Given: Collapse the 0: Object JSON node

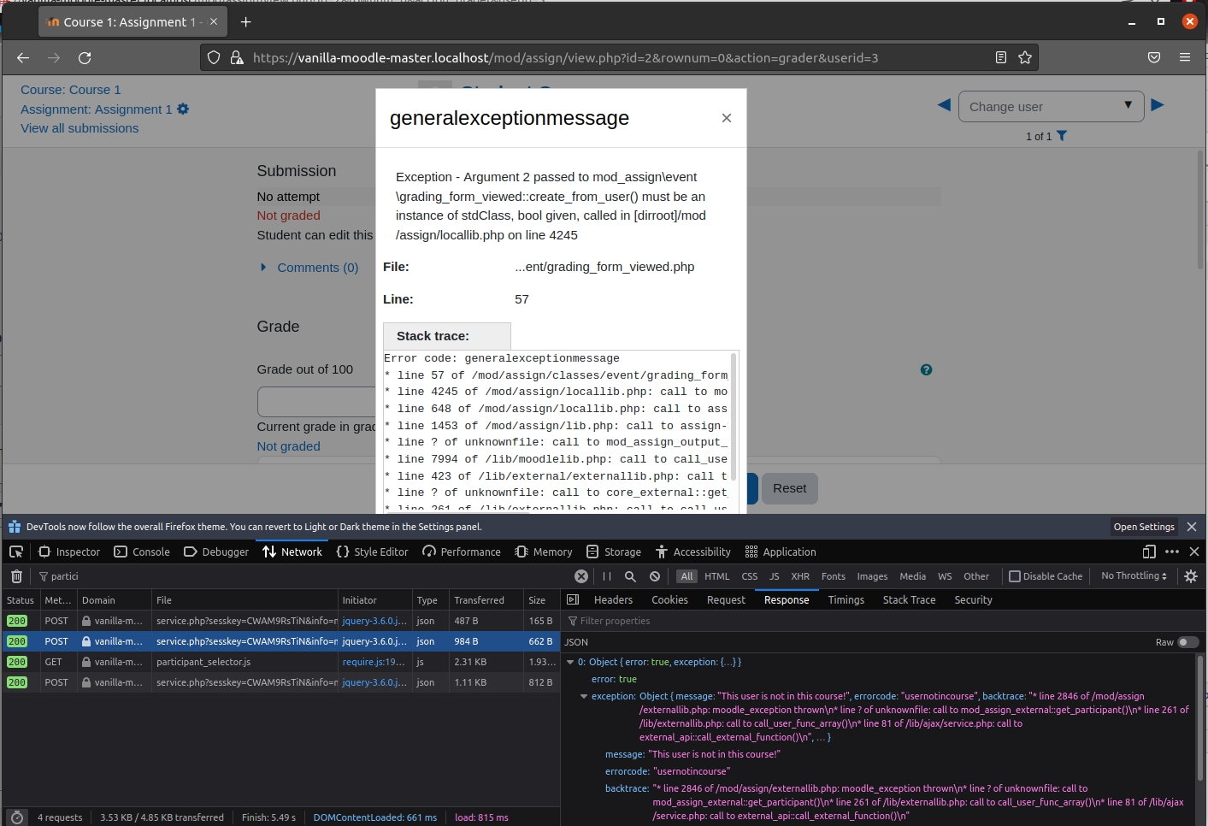Looking at the screenshot, I should (x=570, y=662).
